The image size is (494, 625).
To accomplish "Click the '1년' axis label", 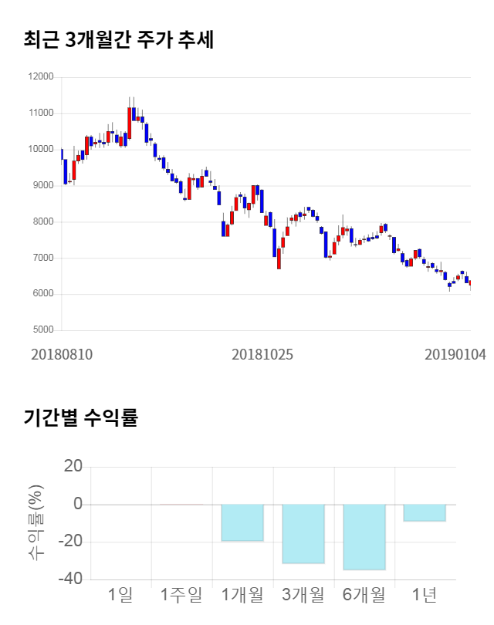I will 425,595.
